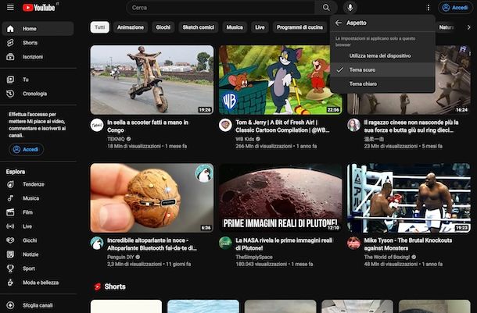Select Tema chiaro option
Screen dimensions: 477x313
[x=382, y=84]
